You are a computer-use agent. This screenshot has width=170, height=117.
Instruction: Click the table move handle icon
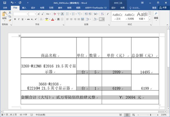(19, 36)
